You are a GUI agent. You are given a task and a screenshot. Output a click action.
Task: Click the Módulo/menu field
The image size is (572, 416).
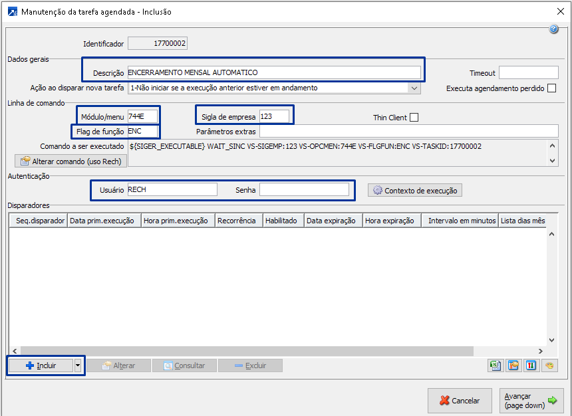pos(142,117)
